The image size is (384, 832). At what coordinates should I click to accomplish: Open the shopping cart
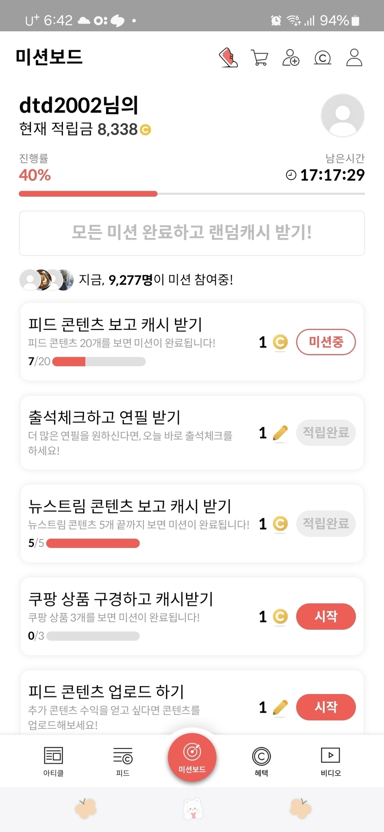[259, 58]
